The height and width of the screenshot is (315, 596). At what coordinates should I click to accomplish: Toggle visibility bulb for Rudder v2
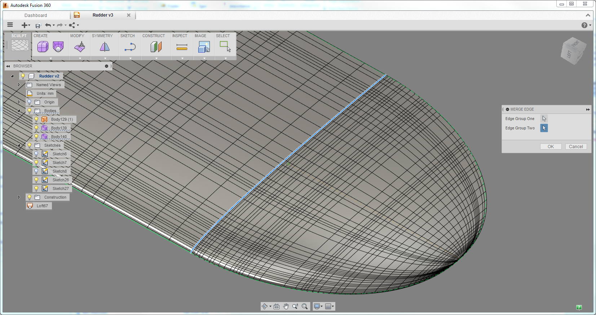pyautogui.click(x=23, y=76)
